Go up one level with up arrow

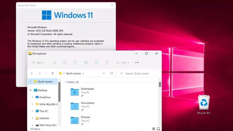click(53, 73)
